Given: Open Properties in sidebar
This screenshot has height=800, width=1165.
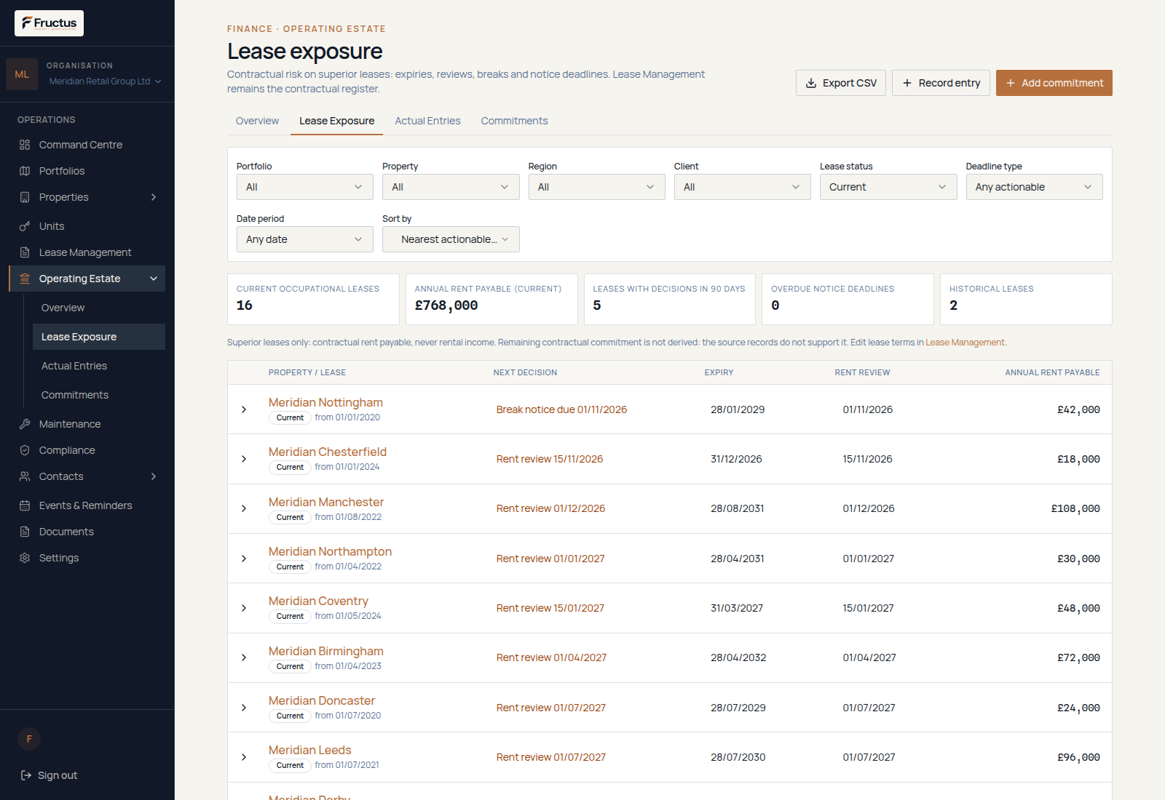Looking at the screenshot, I should pyautogui.click(x=87, y=197).
